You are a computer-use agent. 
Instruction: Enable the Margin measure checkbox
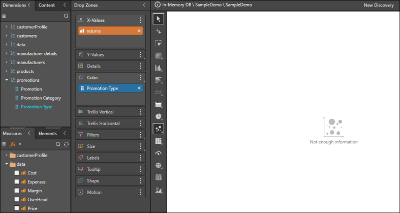click(17, 191)
